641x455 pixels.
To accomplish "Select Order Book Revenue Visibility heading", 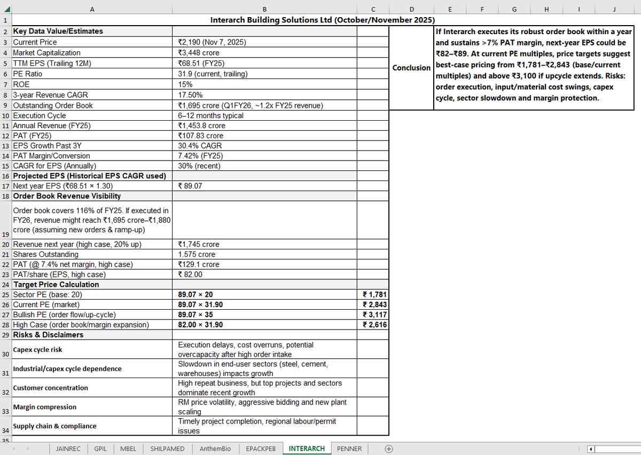I will click(92, 196).
